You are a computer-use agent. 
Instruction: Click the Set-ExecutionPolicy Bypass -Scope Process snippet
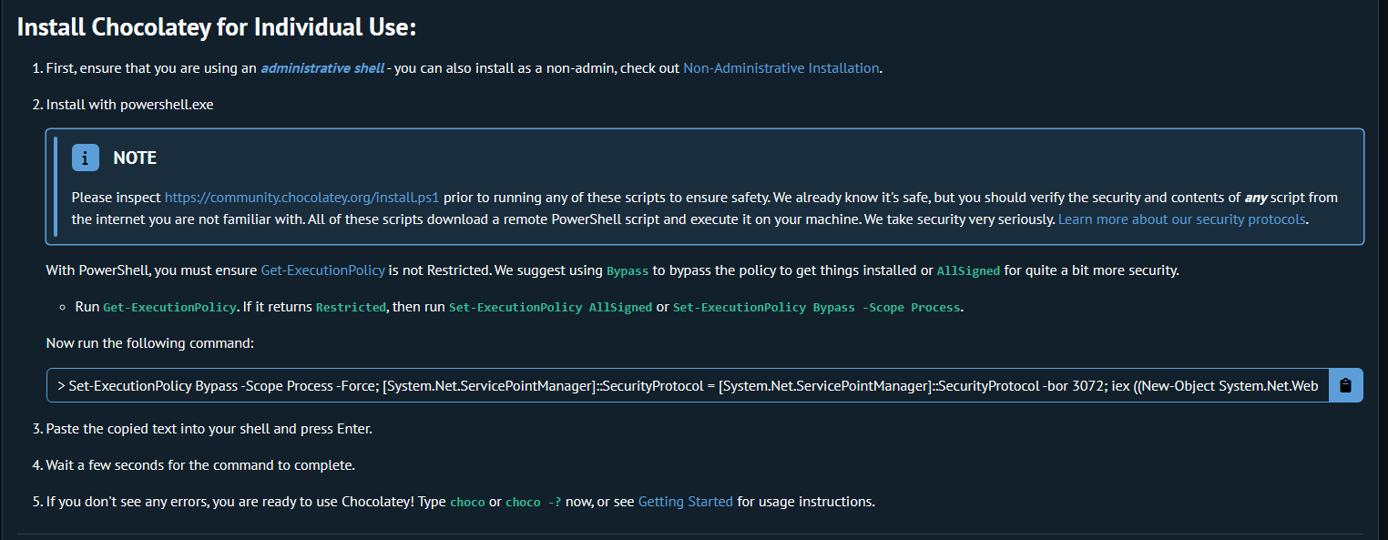click(x=816, y=308)
